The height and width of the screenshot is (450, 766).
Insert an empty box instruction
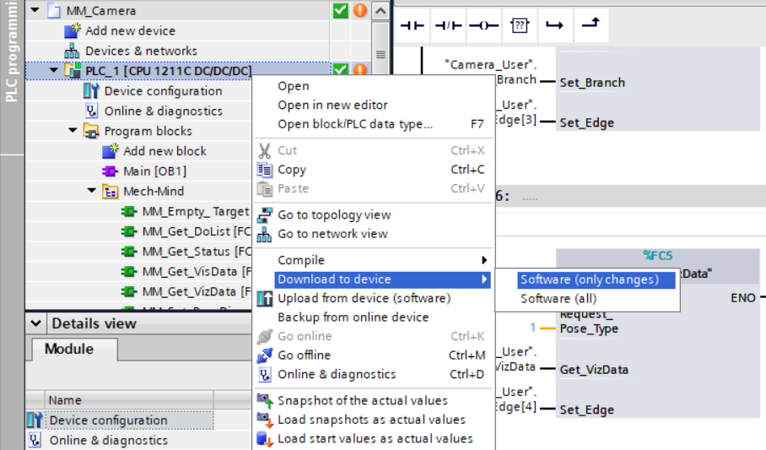[x=520, y=25]
